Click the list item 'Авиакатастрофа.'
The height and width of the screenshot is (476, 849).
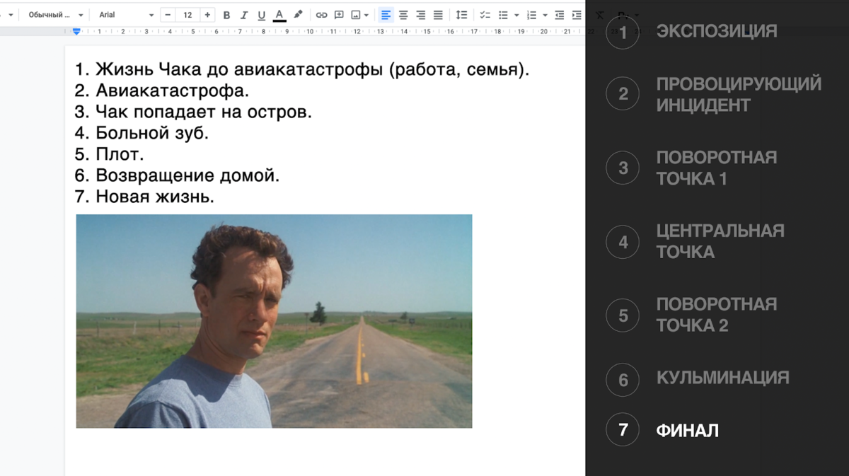click(162, 91)
